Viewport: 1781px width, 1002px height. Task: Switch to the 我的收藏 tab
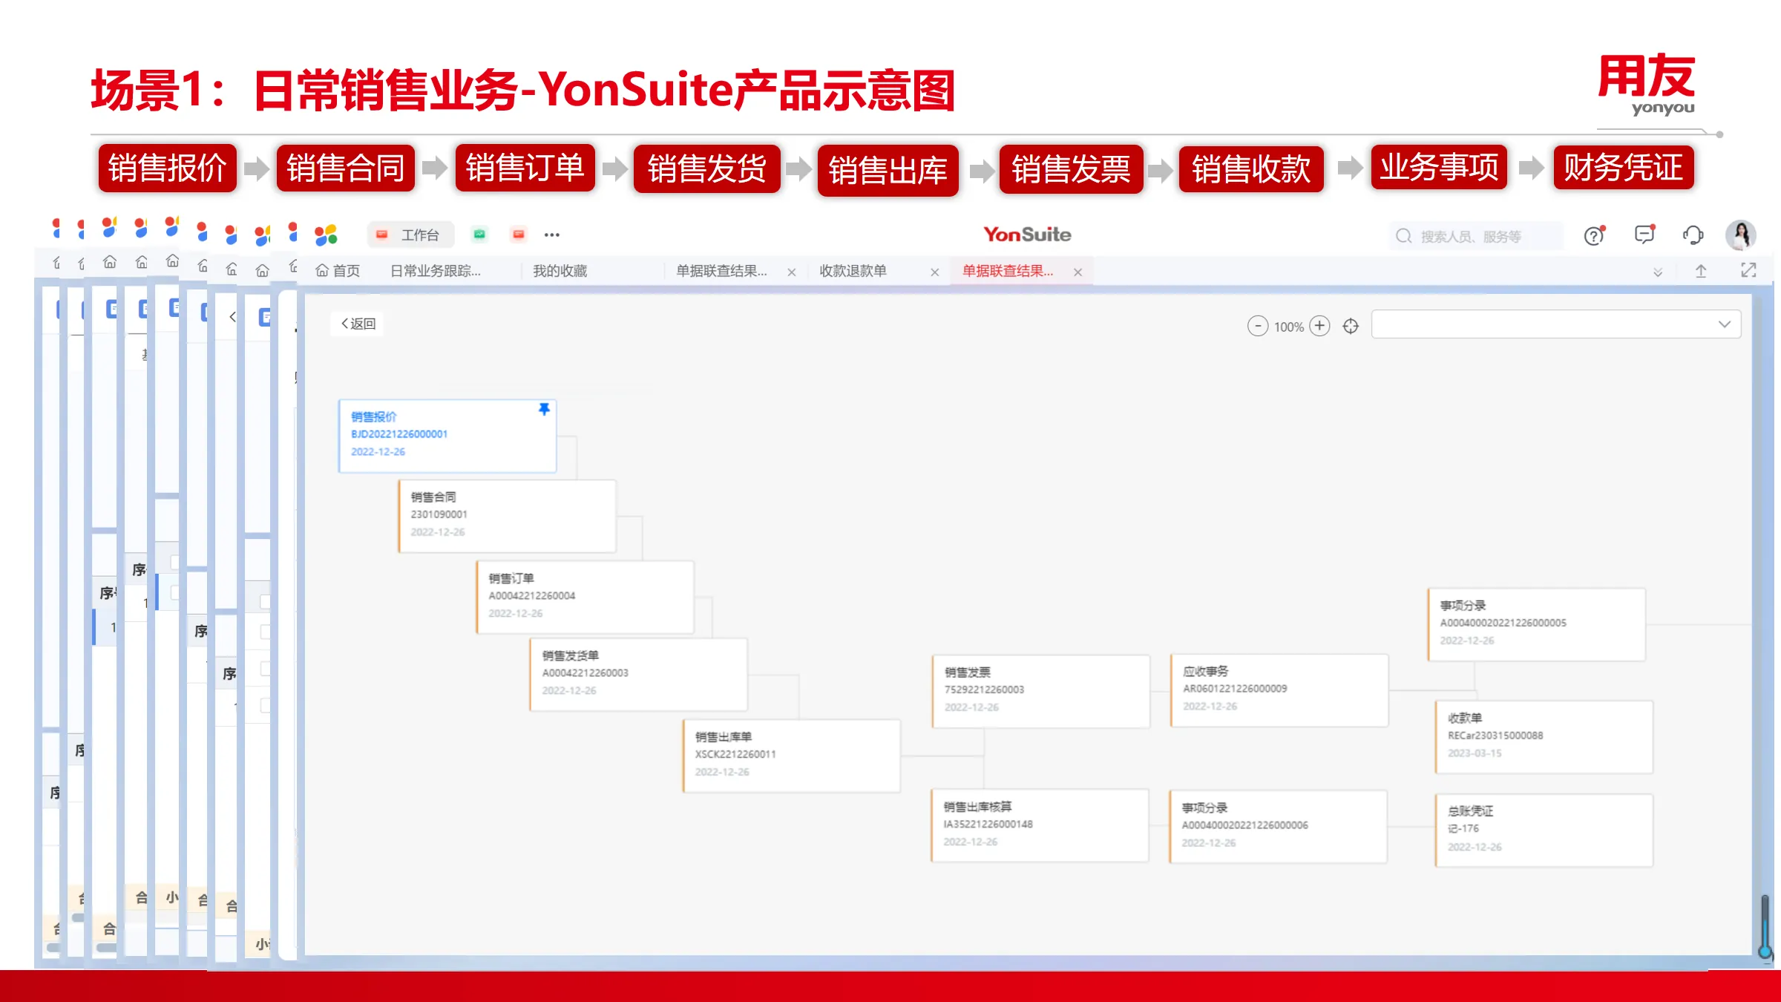tap(560, 271)
